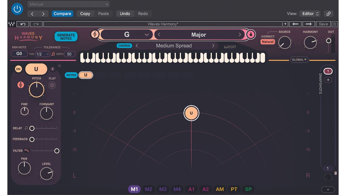
Task: Click the Waves logo in the top-left corner
Action: [x=11, y=24]
